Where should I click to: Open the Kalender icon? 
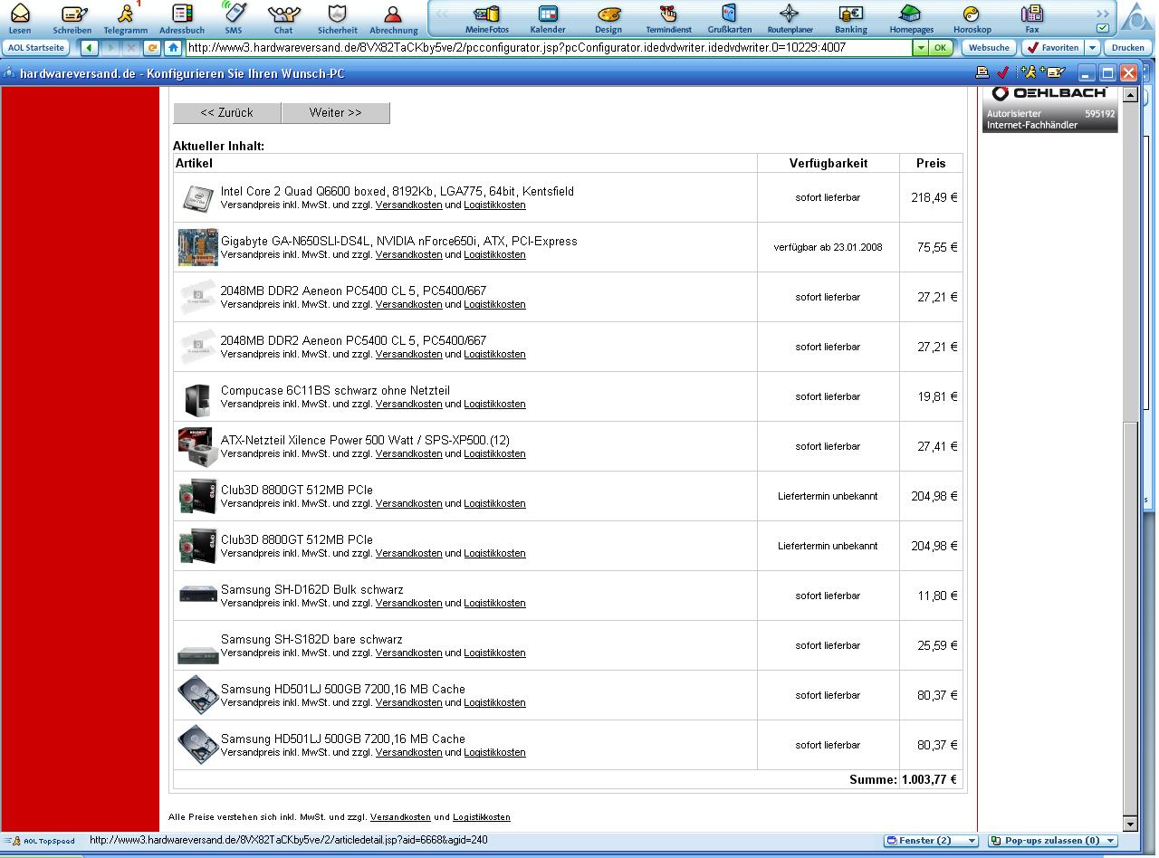tap(548, 14)
